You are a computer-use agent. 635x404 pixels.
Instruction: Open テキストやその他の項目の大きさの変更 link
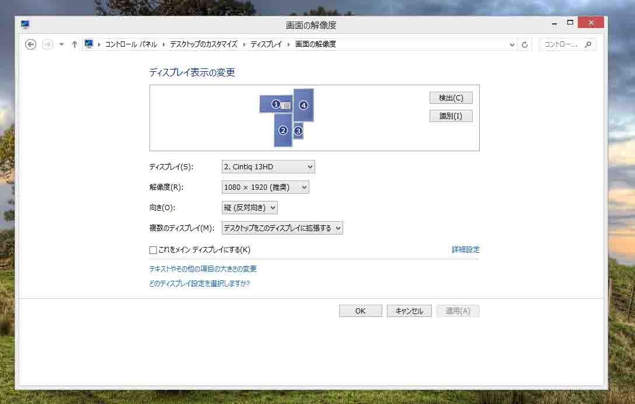[203, 269]
